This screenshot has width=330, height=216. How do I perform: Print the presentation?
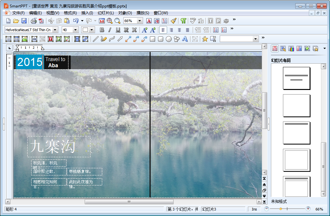click(x=34, y=21)
